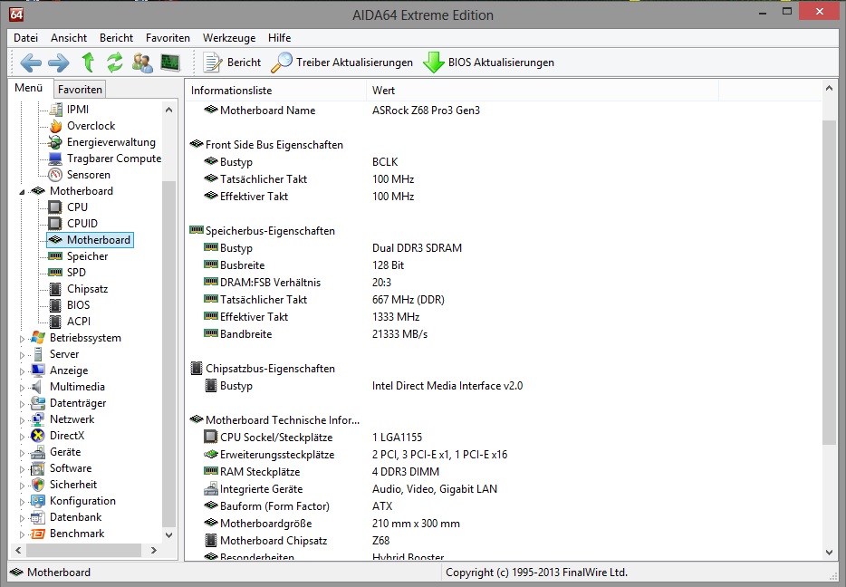The height and width of the screenshot is (587, 846).
Task: Expand the Datenträger tree node
Action: 22,404
